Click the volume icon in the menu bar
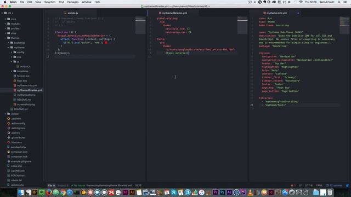This screenshot has width=351, height=197. click(x=289, y=2)
